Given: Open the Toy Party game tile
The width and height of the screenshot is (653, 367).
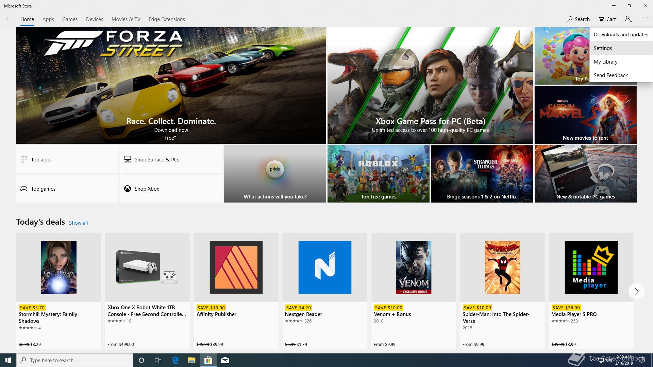Looking at the screenshot, I should pos(562,56).
